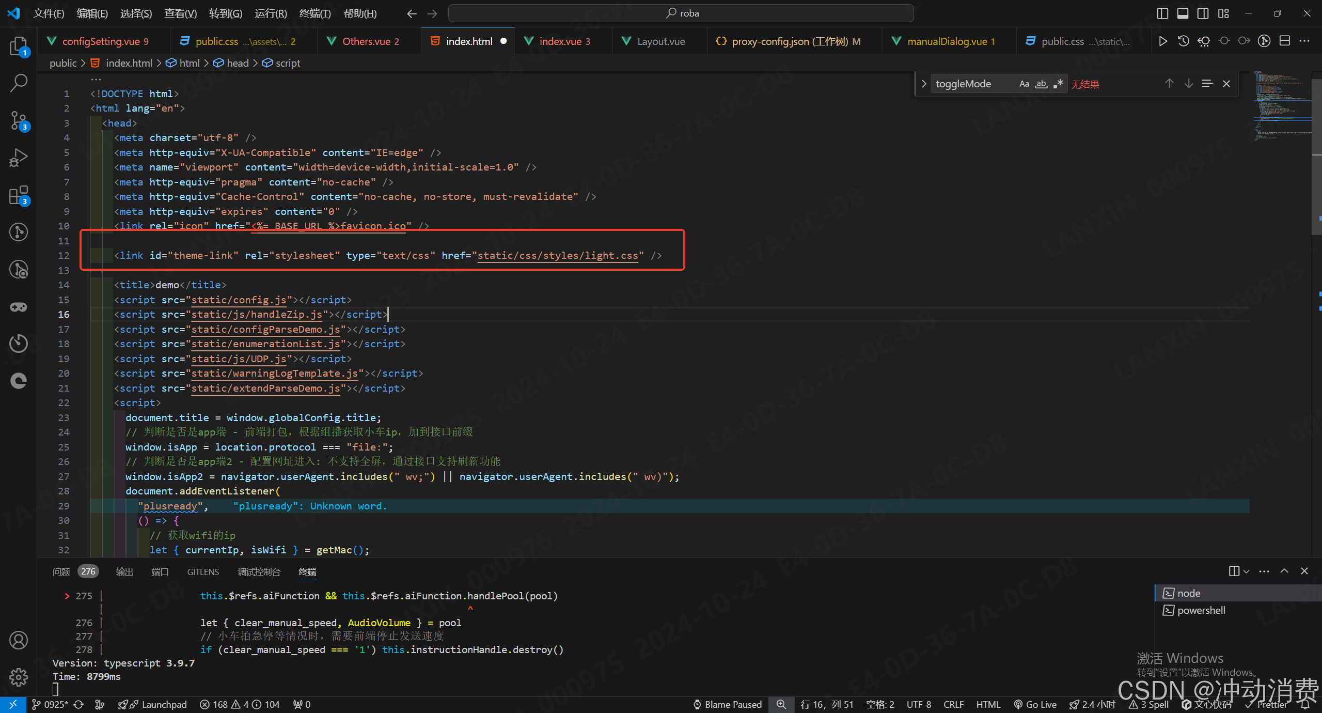Open 终端(T) menu

315,13
